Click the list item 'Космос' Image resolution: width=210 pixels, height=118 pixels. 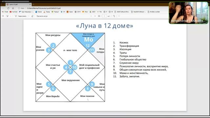124,43
